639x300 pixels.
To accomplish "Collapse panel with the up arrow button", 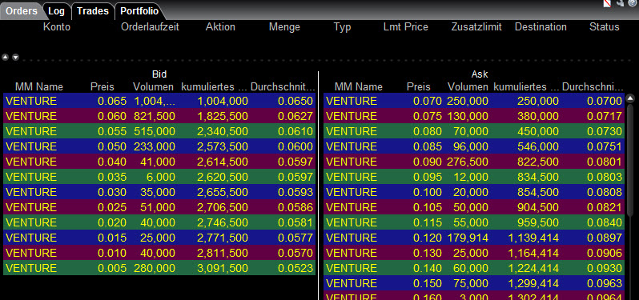I will (6, 58).
